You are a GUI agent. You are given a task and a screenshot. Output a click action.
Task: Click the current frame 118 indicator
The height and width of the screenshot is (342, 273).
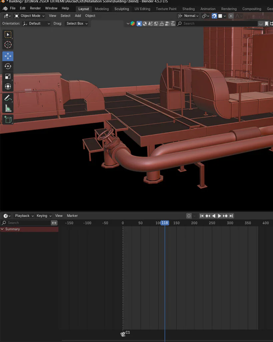165,223
